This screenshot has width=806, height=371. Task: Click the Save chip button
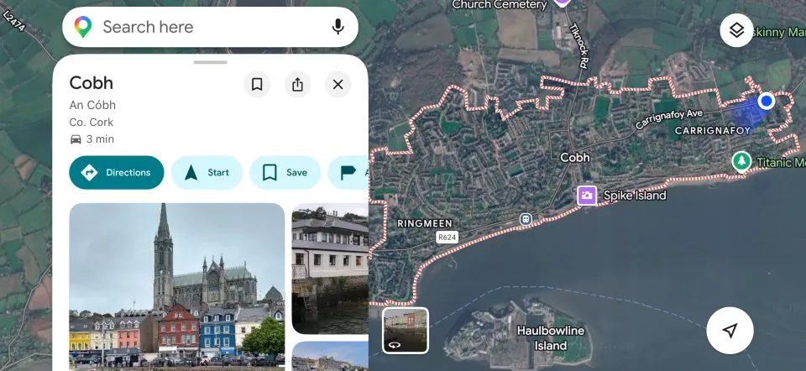[x=285, y=173]
